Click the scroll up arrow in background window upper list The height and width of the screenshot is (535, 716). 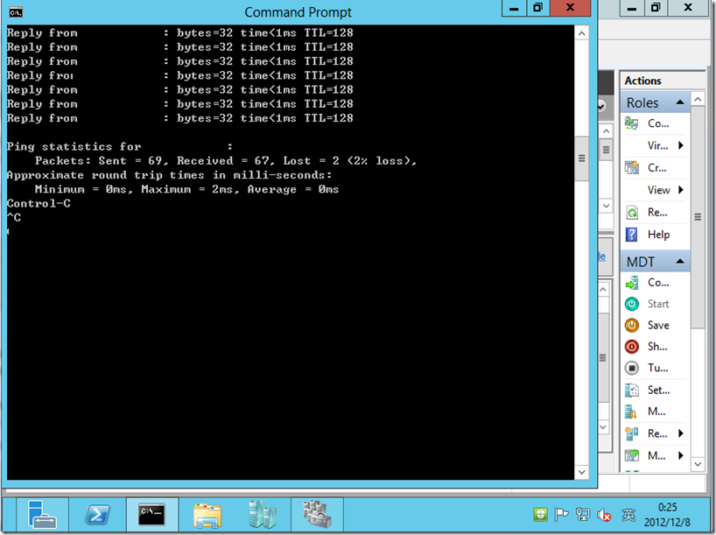click(606, 131)
